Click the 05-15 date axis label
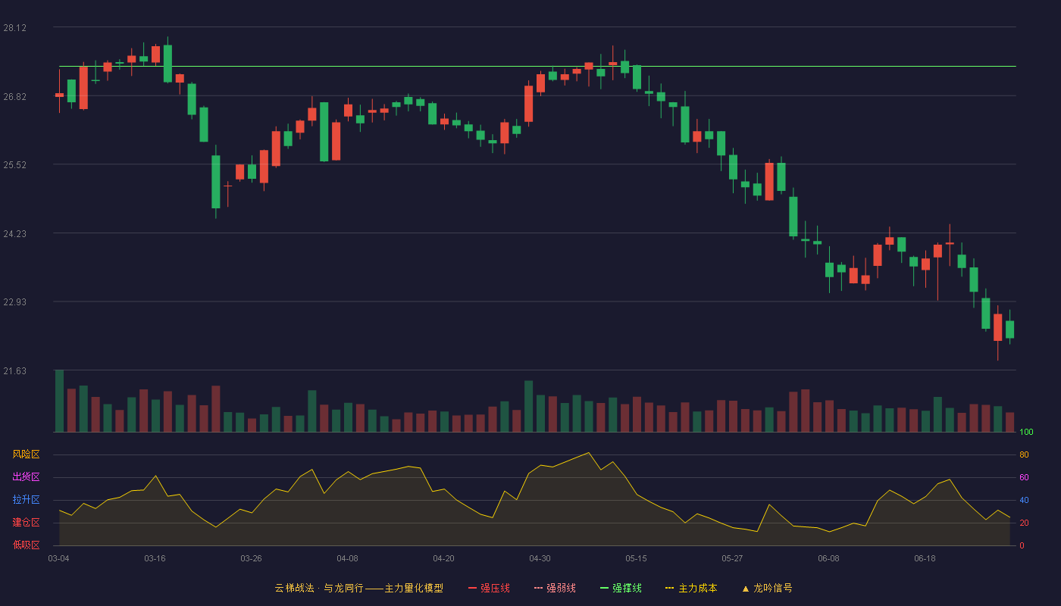Image resolution: width=1061 pixels, height=606 pixels. coord(636,558)
